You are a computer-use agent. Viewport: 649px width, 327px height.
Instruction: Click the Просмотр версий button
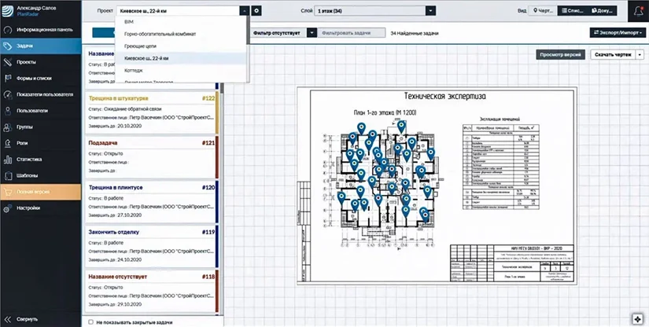562,55
